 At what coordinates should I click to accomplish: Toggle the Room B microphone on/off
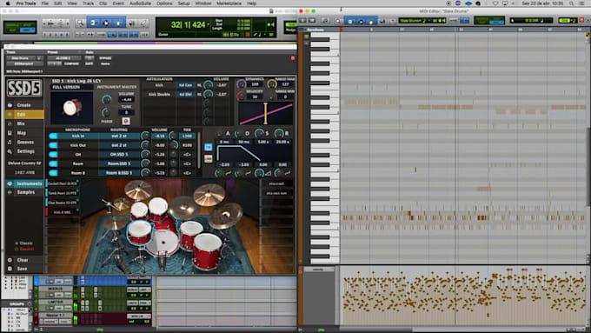[x=53, y=173]
